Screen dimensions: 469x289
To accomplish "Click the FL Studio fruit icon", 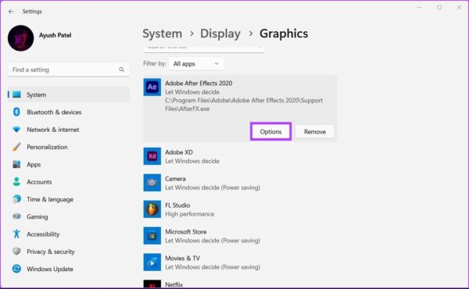I will (152, 209).
